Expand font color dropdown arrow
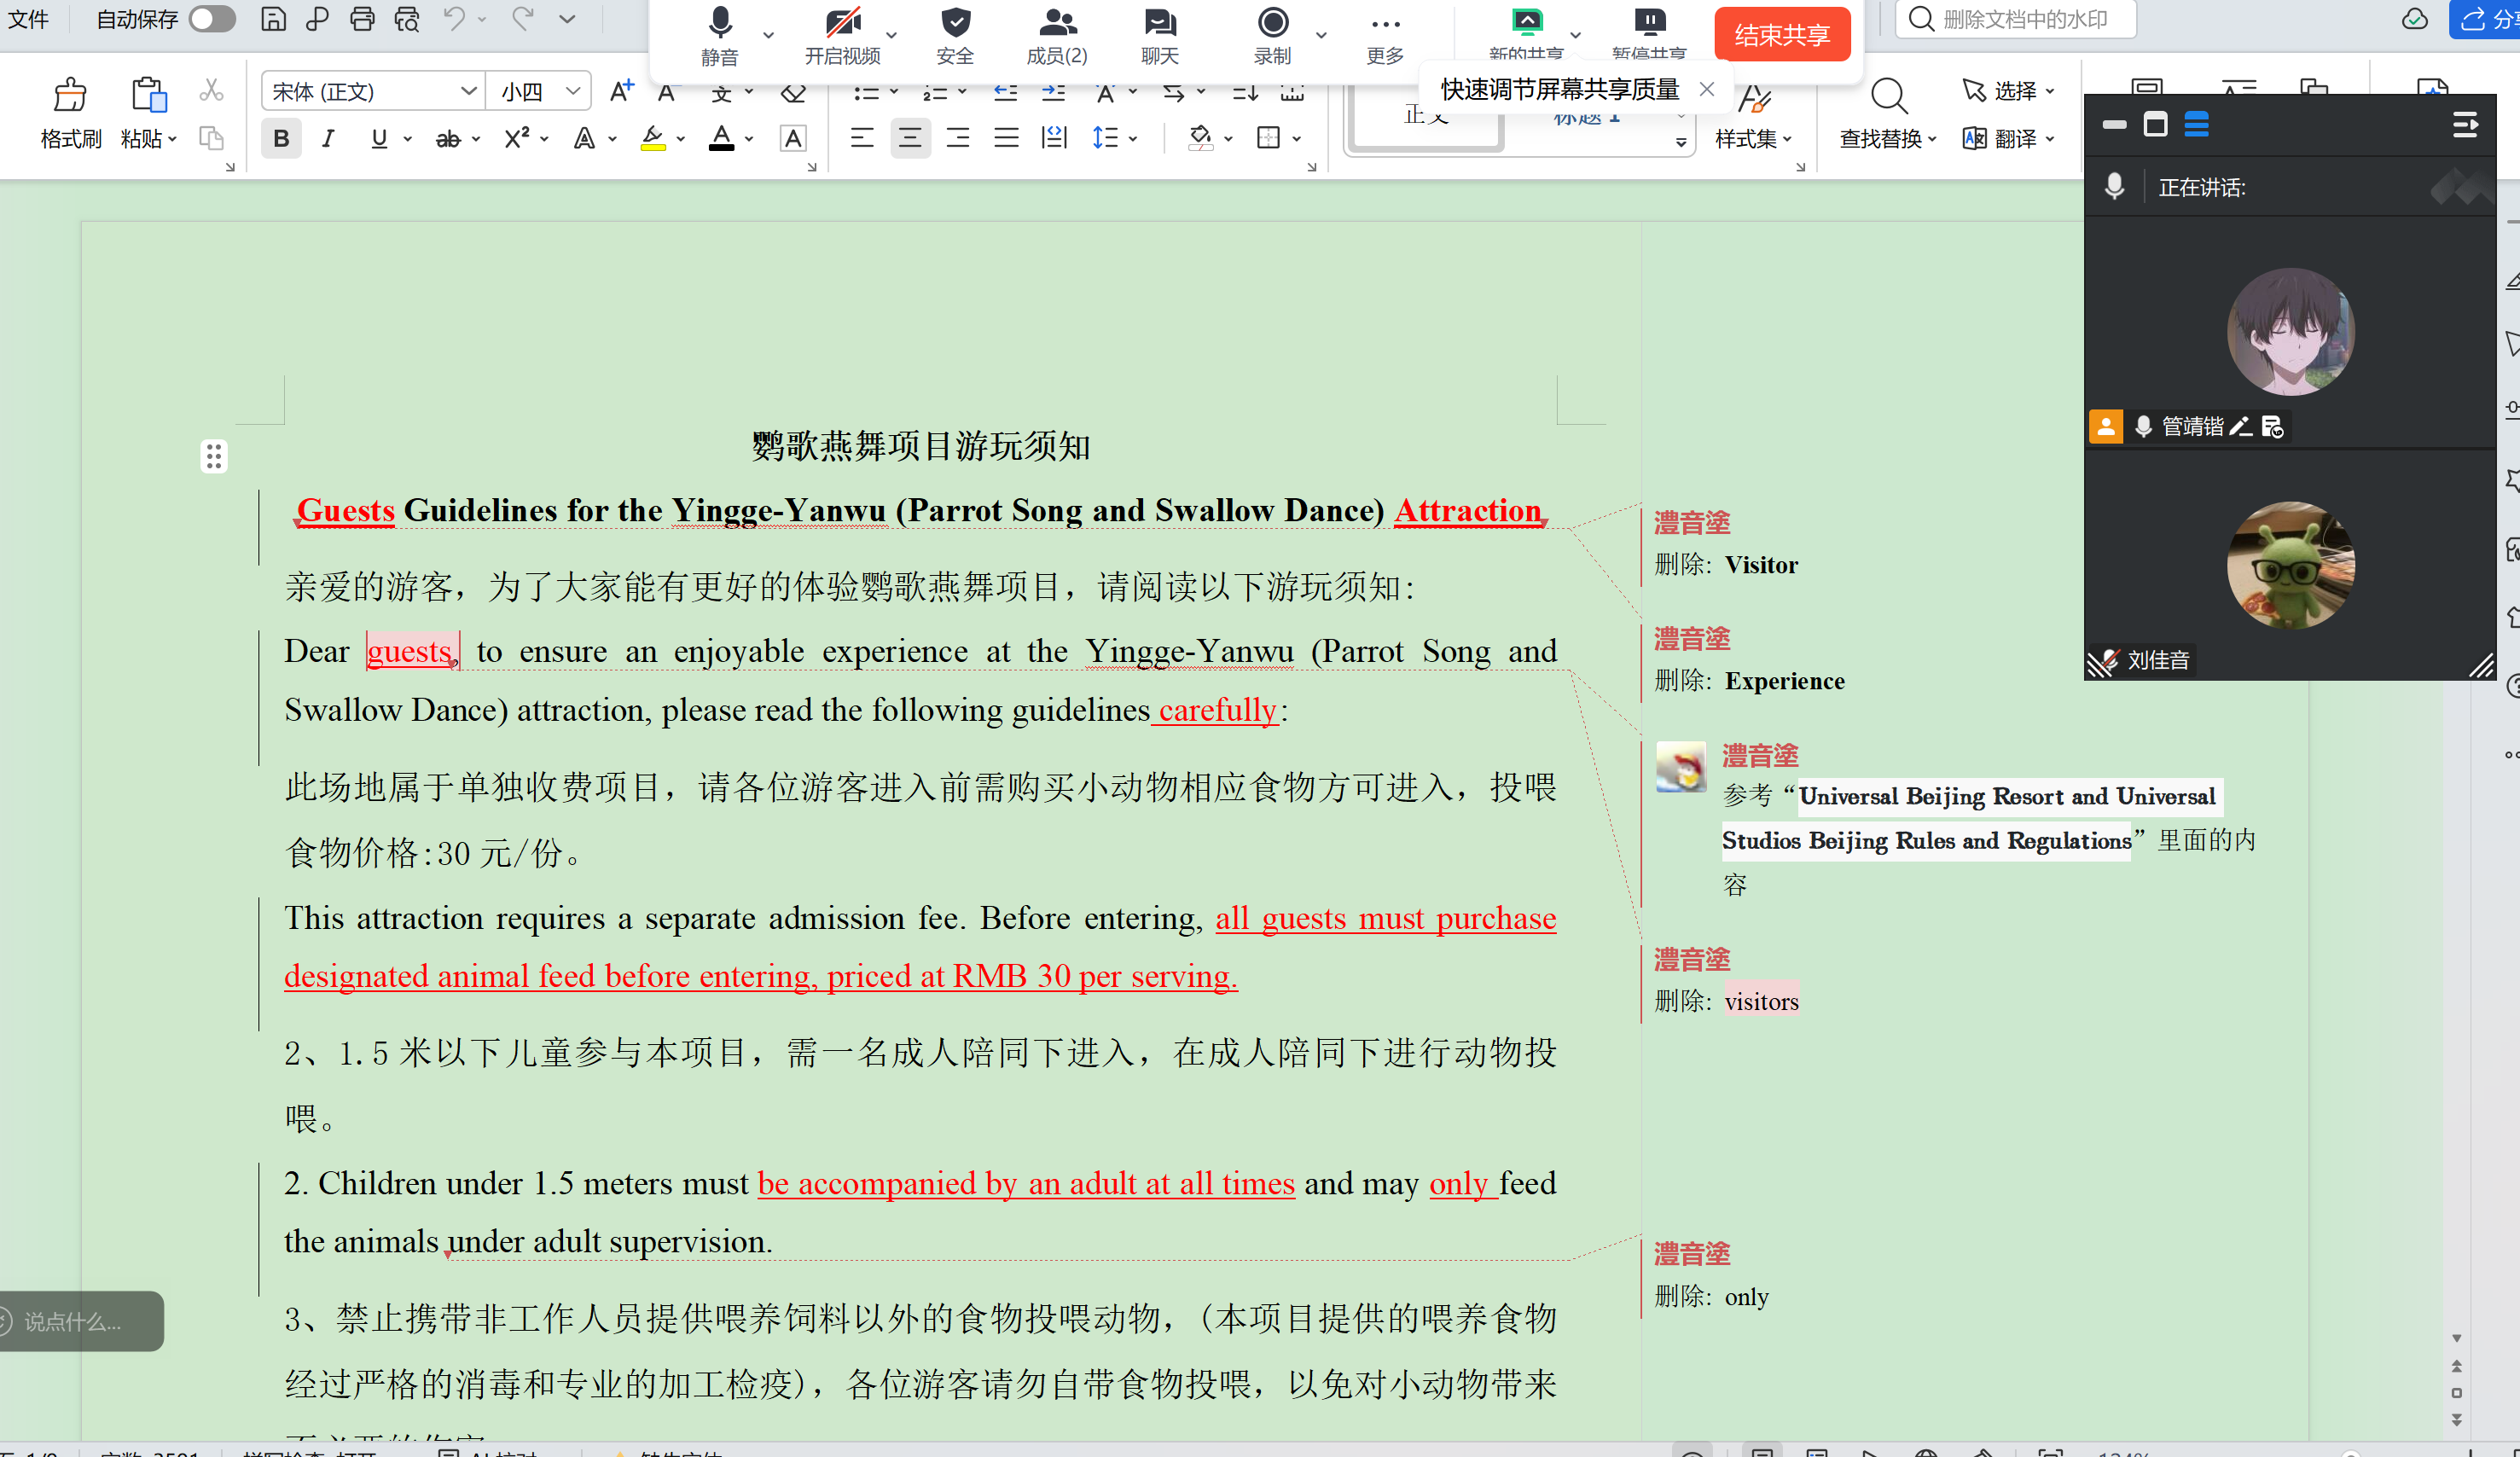 pos(748,139)
